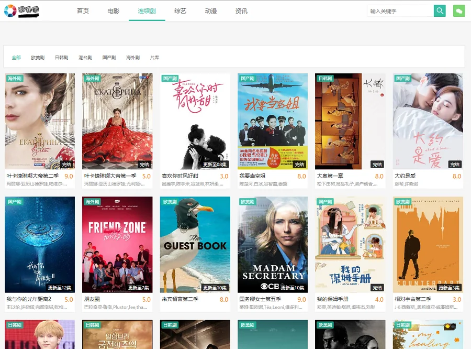471x349 pixels.
Task: Choose the 片库 filter link
Action: tap(154, 58)
